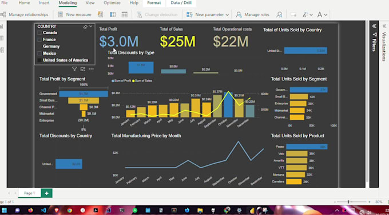Click the New measure button
This screenshot has width=389, height=215.
[x=75, y=15]
